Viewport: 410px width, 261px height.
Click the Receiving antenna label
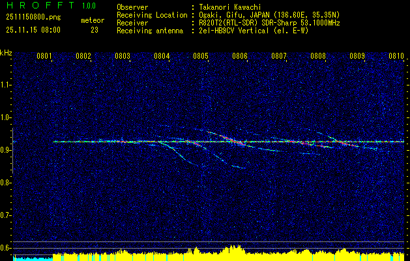(x=150, y=31)
